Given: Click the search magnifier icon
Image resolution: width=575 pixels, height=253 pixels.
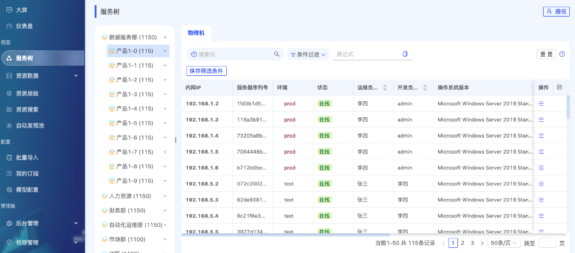Looking at the screenshot, I should (x=277, y=54).
